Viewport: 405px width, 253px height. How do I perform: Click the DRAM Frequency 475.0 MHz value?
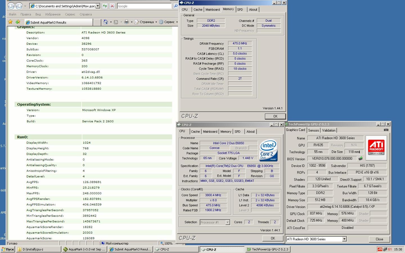240,43
